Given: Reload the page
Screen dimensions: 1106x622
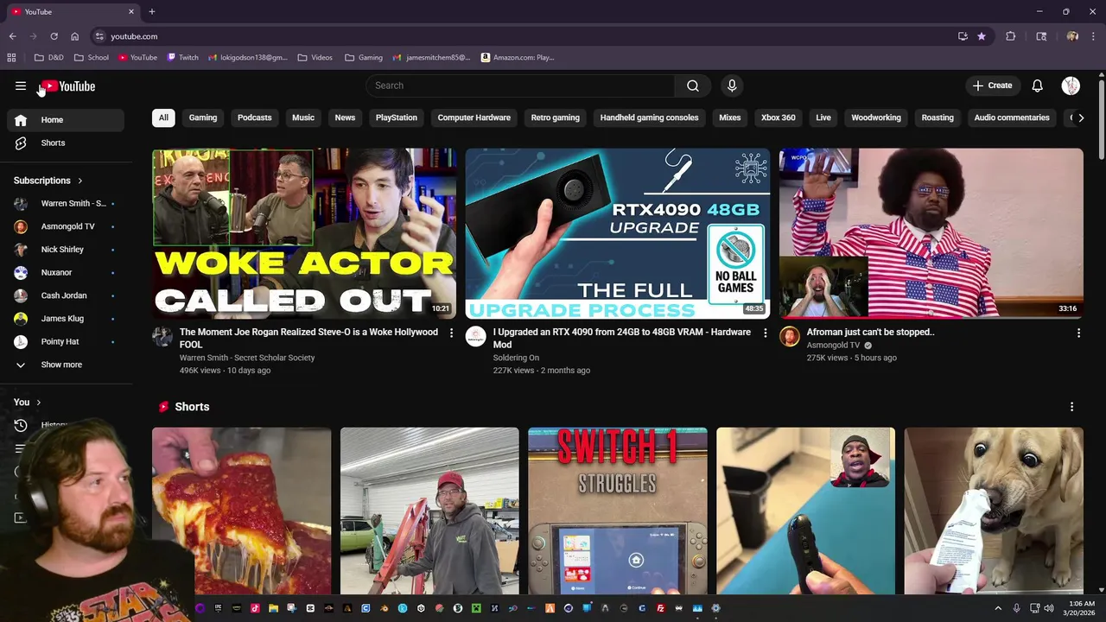Looking at the screenshot, I should coord(54,36).
